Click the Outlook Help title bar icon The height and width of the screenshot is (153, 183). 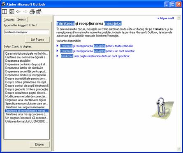tap(3, 4)
